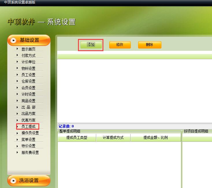Select 计价单位 menu item
The height and width of the screenshot is (188, 212).
tap(28, 62)
